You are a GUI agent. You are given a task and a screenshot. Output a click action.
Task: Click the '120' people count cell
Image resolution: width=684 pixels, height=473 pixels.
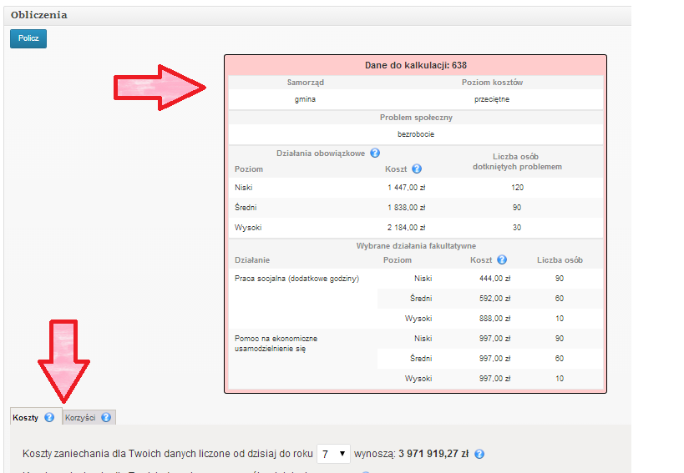pos(517,188)
